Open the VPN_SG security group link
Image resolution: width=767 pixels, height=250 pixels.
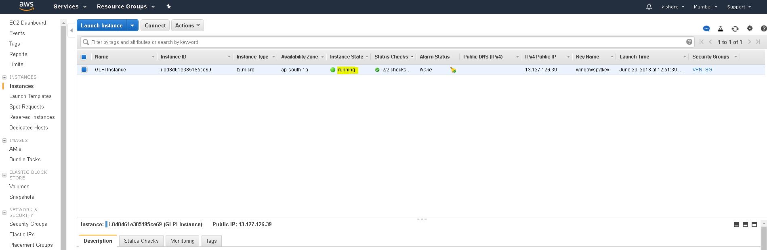pos(702,70)
